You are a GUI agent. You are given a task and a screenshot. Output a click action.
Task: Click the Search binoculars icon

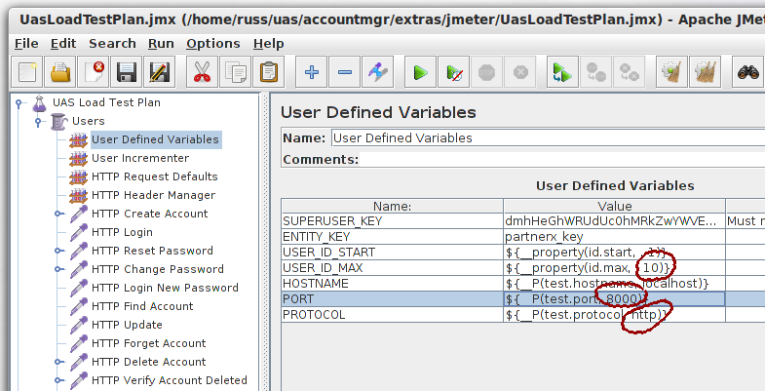[x=747, y=72]
